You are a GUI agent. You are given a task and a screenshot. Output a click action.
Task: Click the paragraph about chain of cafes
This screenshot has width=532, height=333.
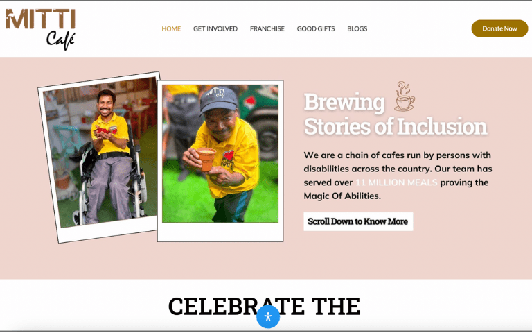point(398,176)
